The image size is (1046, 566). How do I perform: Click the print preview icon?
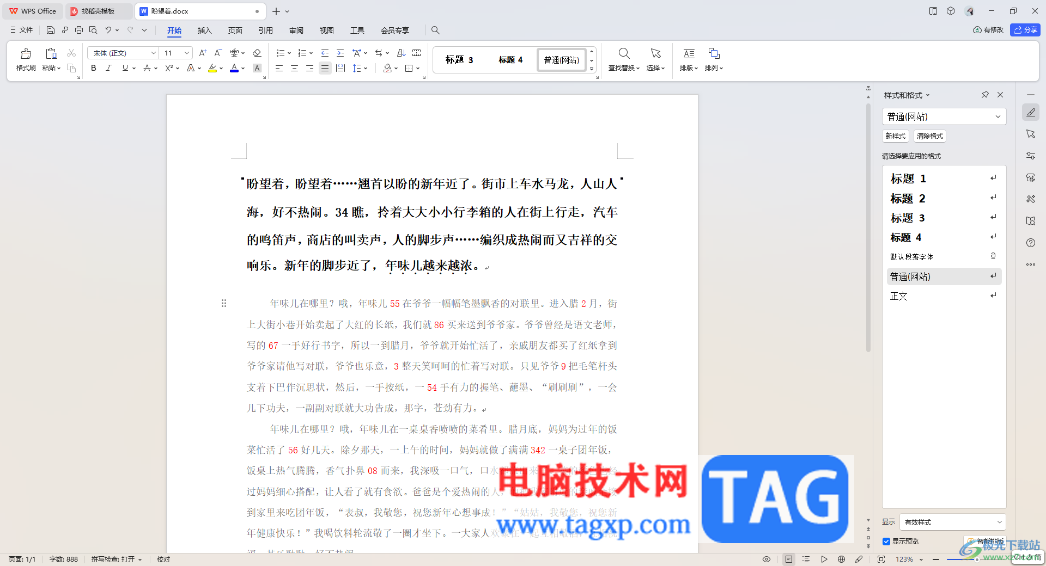pyautogui.click(x=93, y=30)
